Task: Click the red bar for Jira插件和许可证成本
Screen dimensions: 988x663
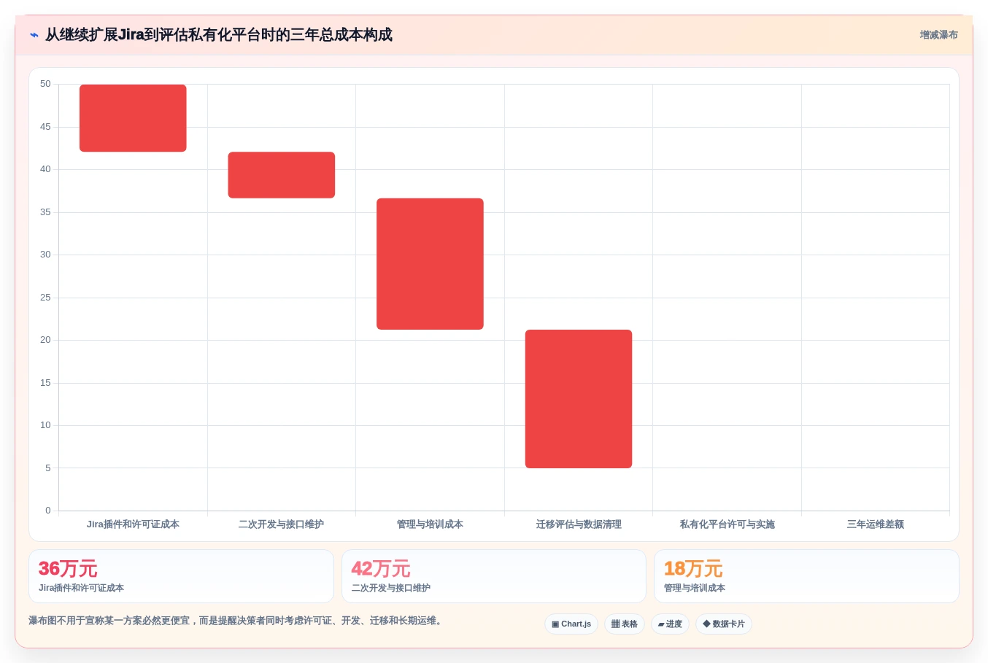Action: pyautogui.click(x=133, y=118)
